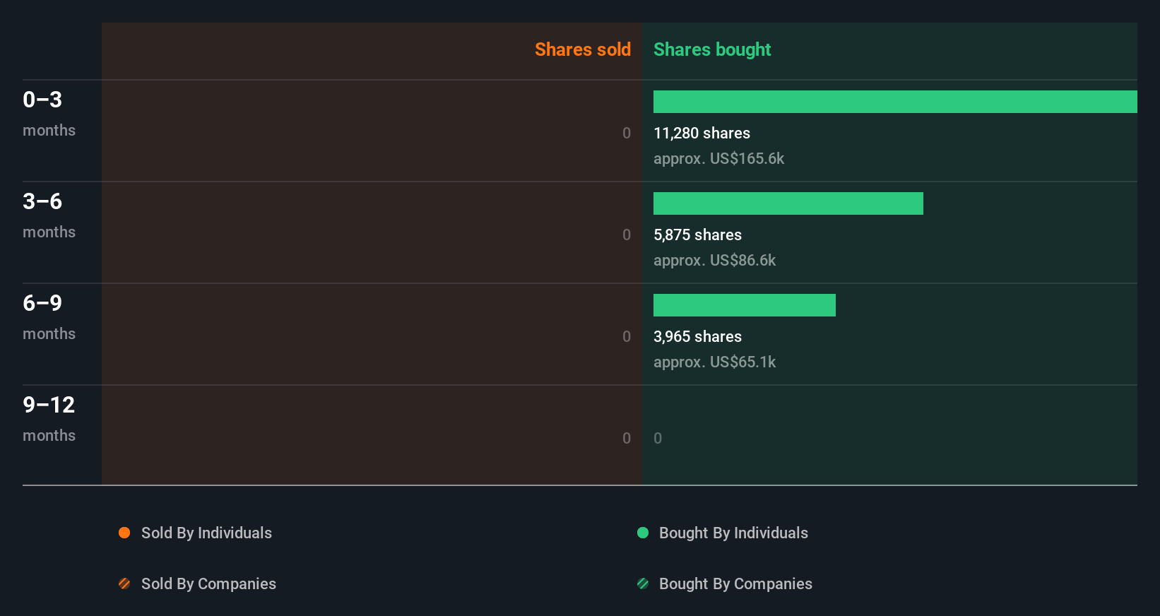1160x616 pixels.
Task: Click the orange Sold By Individuals legend dot
Action: click(x=124, y=533)
